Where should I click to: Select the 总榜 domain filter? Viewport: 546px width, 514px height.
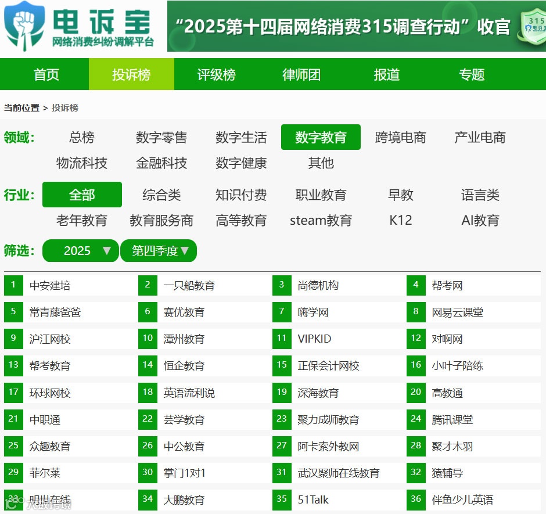pos(82,137)
